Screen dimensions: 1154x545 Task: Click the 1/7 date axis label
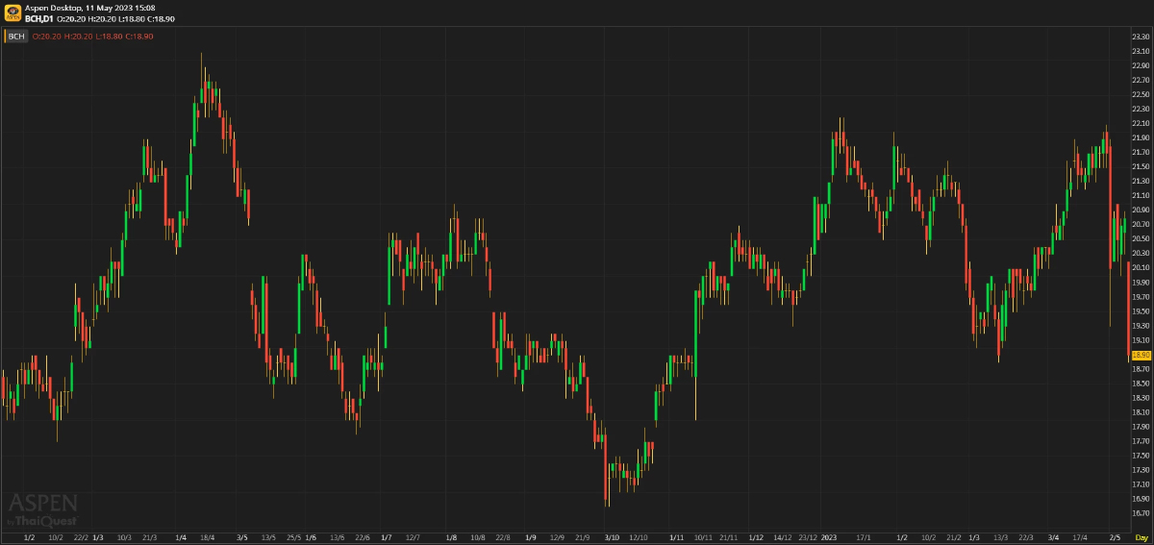pyautogui.click(x=386, y=536)
